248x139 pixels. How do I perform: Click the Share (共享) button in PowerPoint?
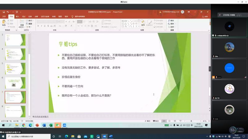tap(205, 17)
